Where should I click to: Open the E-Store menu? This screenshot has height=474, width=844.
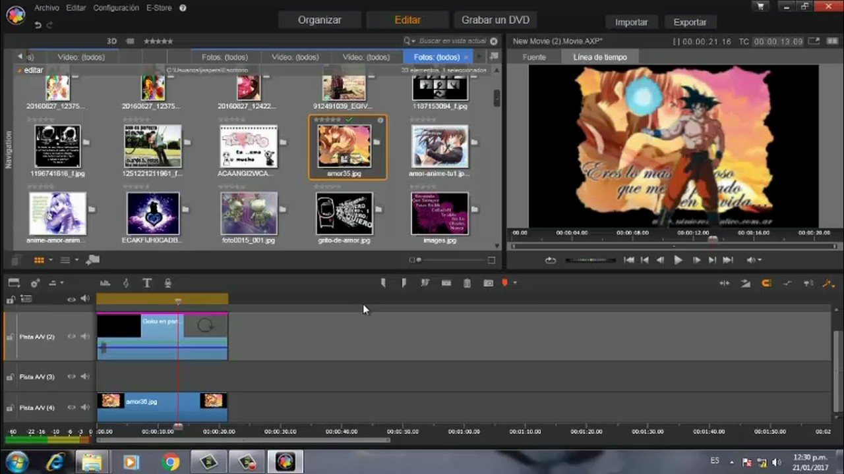pyautogui.click(x=158, y=8)
